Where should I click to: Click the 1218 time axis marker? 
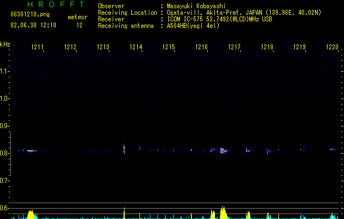(x=267, y=47)
